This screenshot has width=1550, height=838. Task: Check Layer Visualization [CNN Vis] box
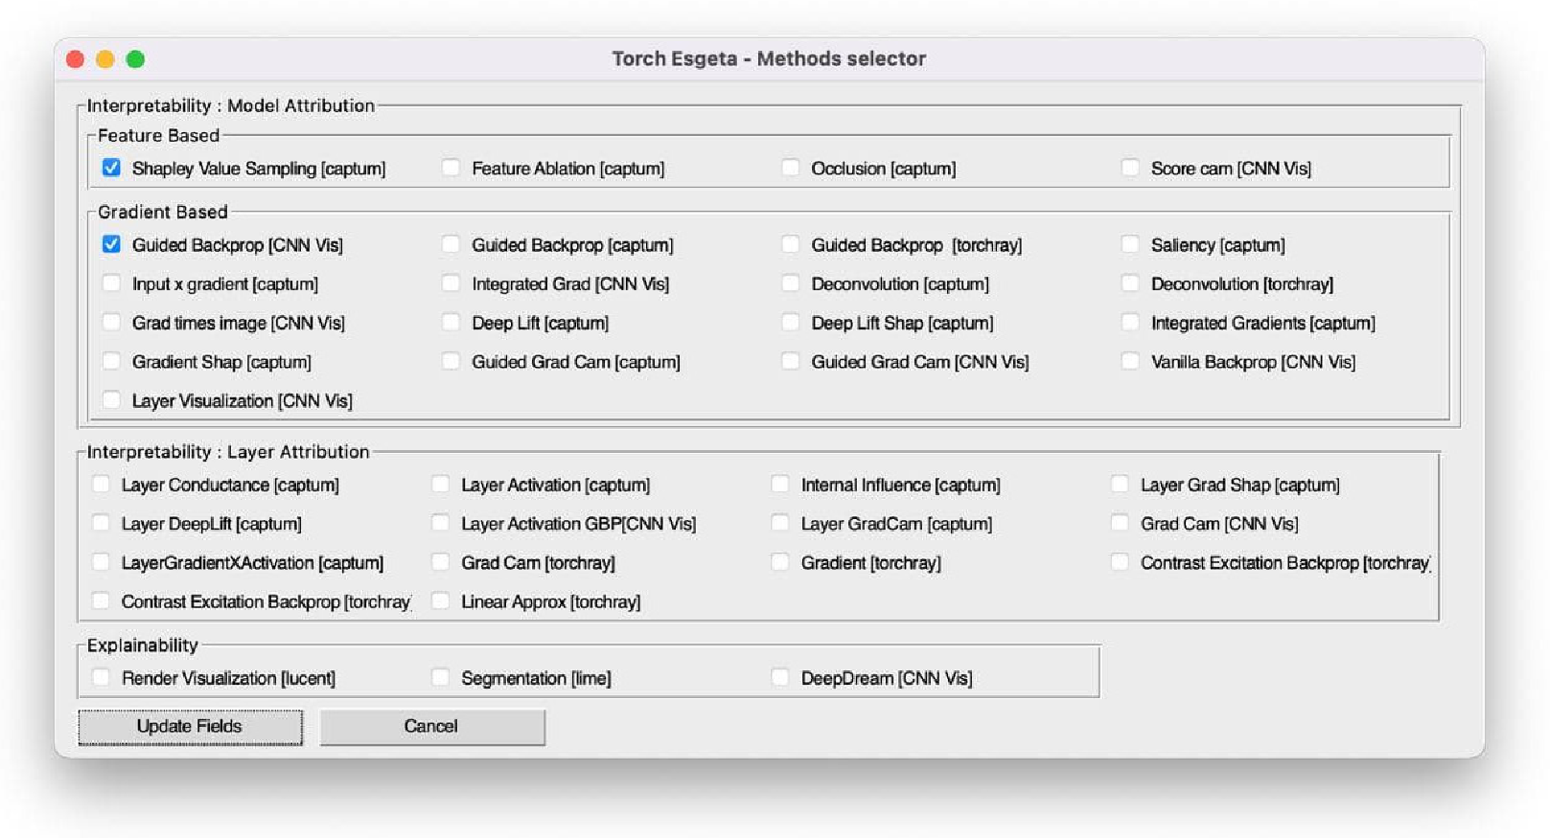(112, 400)
